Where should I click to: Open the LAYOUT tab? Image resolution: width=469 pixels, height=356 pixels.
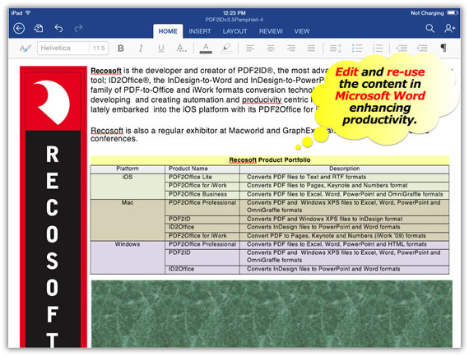tap(234, 31)
